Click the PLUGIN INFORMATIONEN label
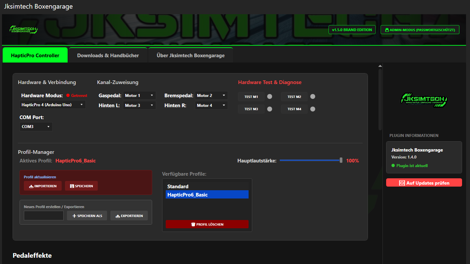470x264 pixels. point(414,136)
